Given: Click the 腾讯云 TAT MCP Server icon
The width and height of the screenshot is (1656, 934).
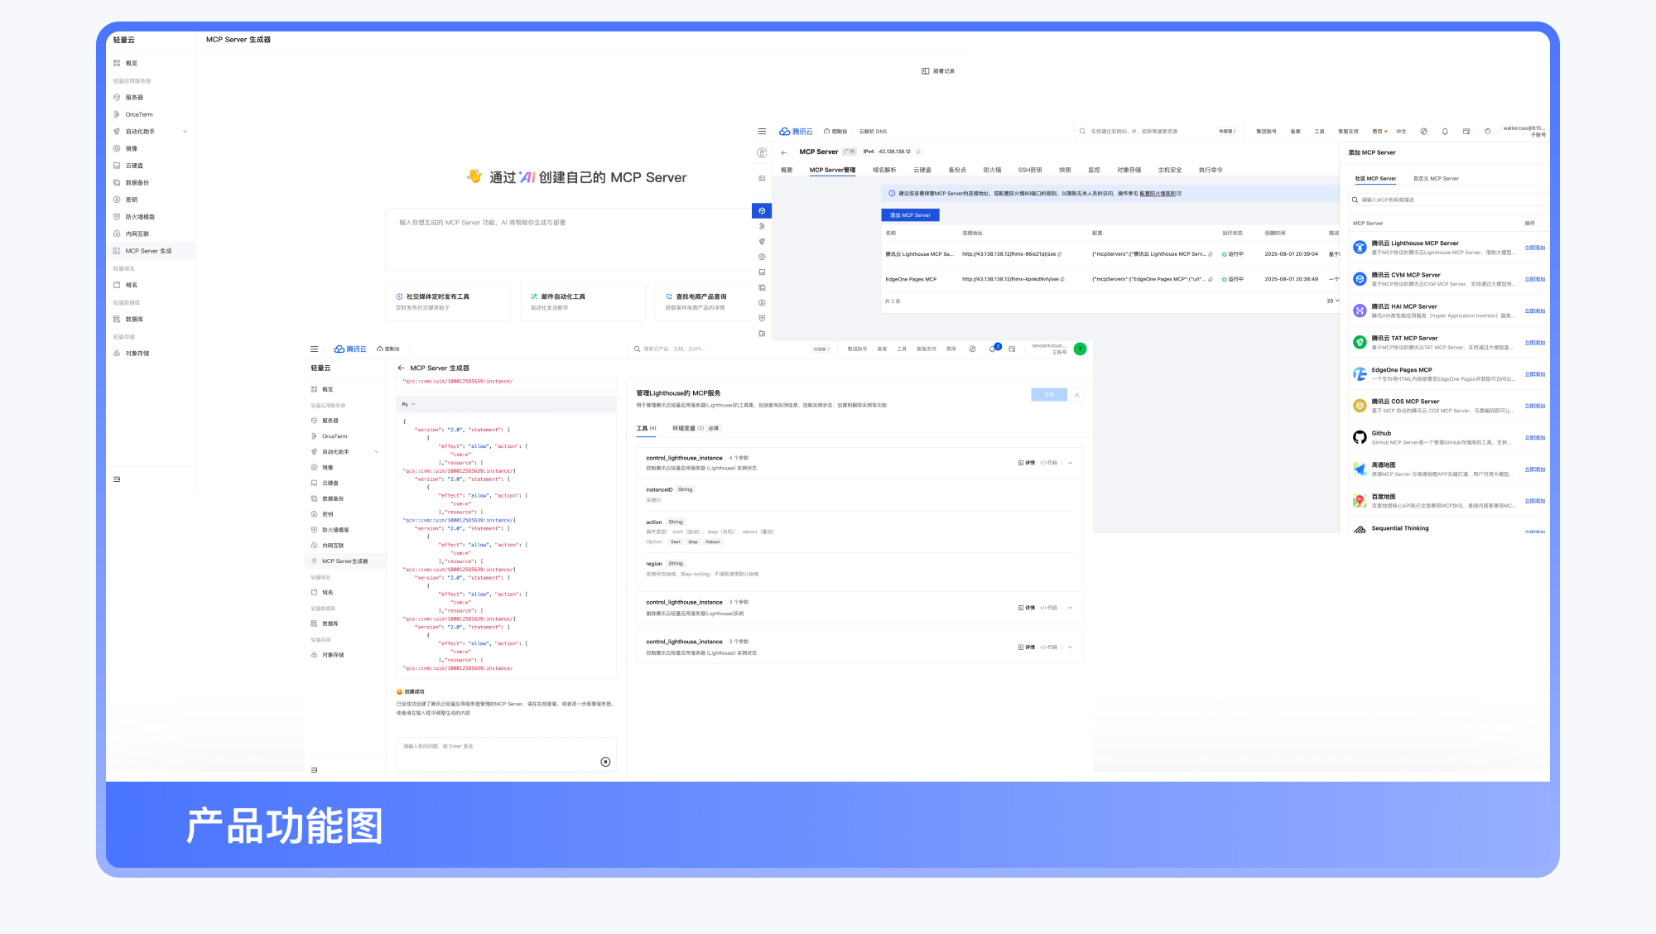Looking at the screenshot, I should [1360, 342].
